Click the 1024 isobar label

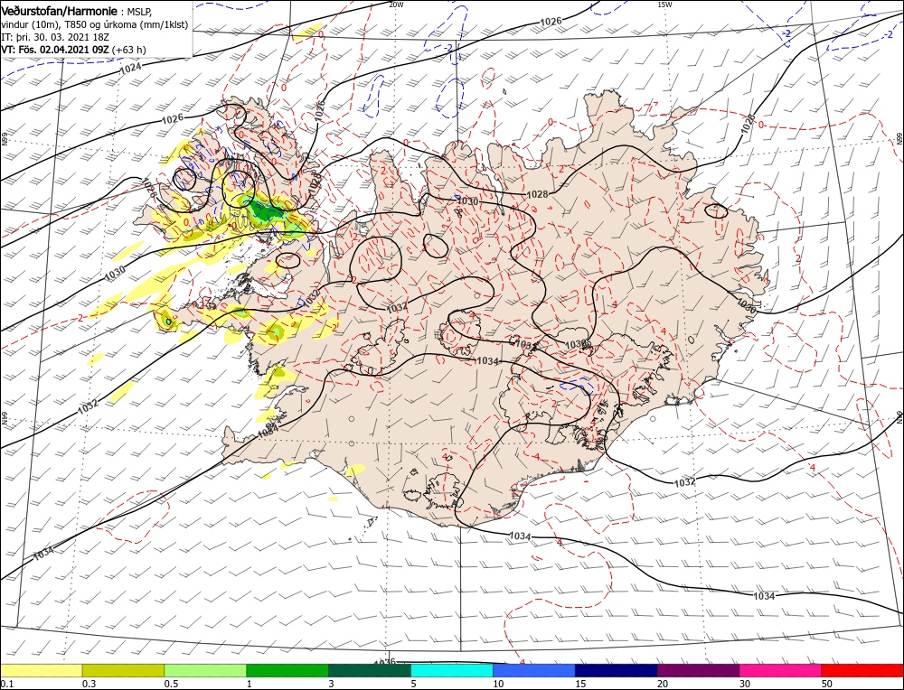coord(129,70)
